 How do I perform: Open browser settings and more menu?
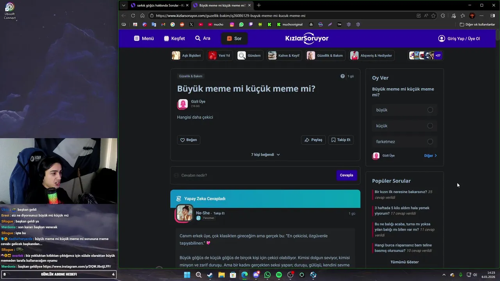[x=481, y=16]
